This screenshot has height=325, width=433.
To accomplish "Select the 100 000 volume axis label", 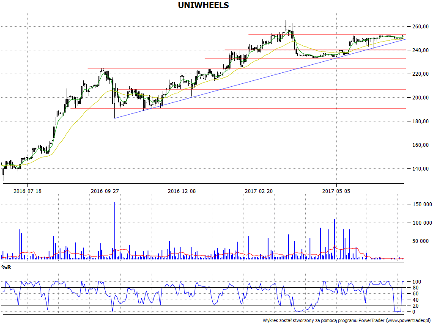I will tap(422, 223).
